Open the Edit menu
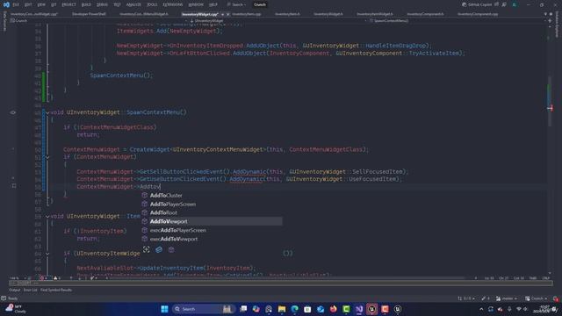The width and height of the screenshot is (562, 316). 28,4
